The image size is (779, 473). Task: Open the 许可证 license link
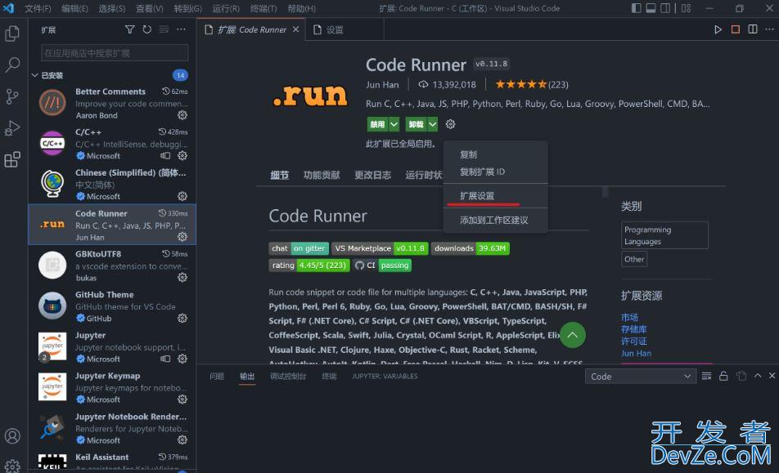634,341
